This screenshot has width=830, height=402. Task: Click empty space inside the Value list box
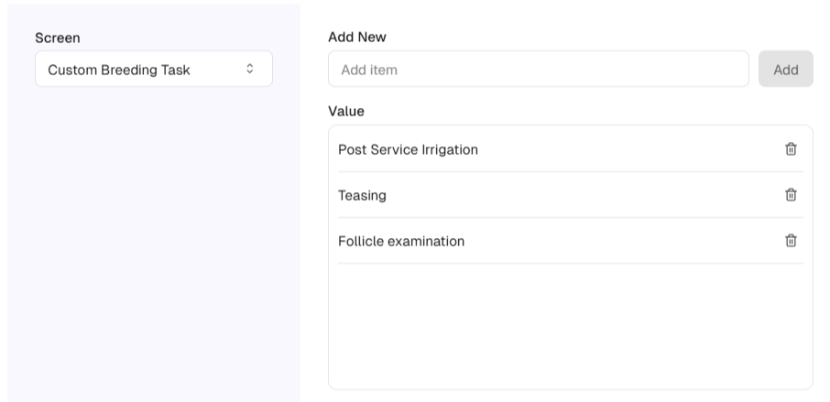click(x=570, y=325)
